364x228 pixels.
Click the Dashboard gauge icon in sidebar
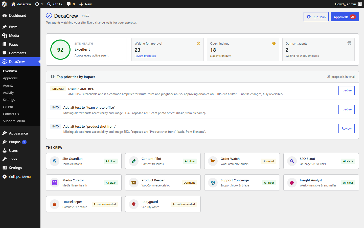click(x=5, y=15)
